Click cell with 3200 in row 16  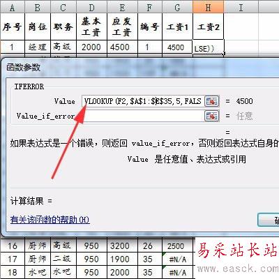[x=122, y=246]
